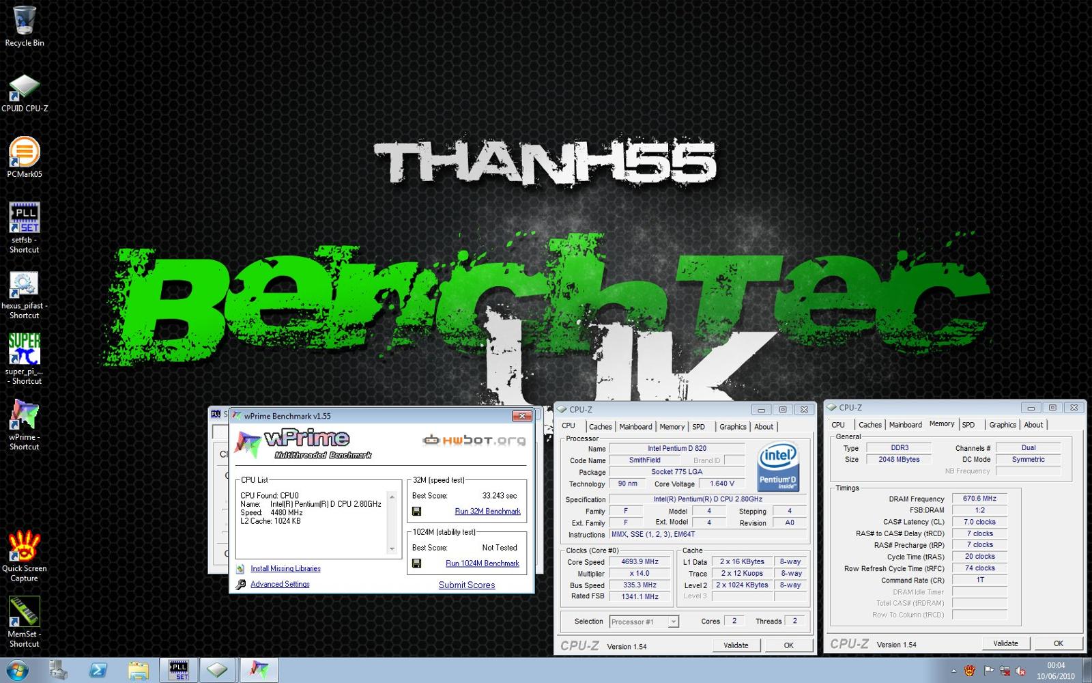Viewport: 1092px width, 683px height.
Task: Open Graphics tab in left CPU-Z window
Action: pyautogui.click(x=733, y=427)
